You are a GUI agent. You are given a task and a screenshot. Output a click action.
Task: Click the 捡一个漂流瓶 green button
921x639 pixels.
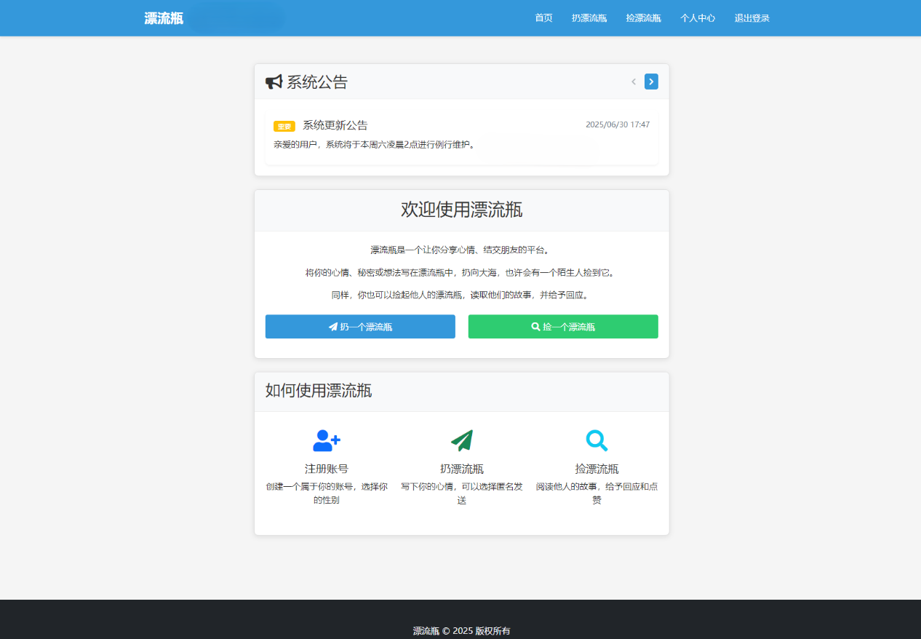point(563,327)
